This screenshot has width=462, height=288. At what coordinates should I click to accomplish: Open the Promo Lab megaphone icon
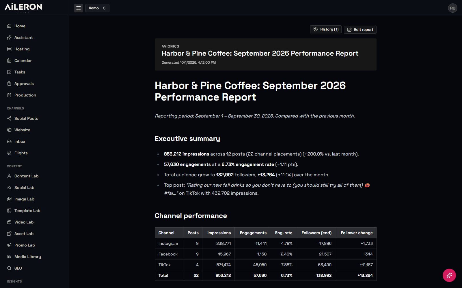(x=9, y=245)
